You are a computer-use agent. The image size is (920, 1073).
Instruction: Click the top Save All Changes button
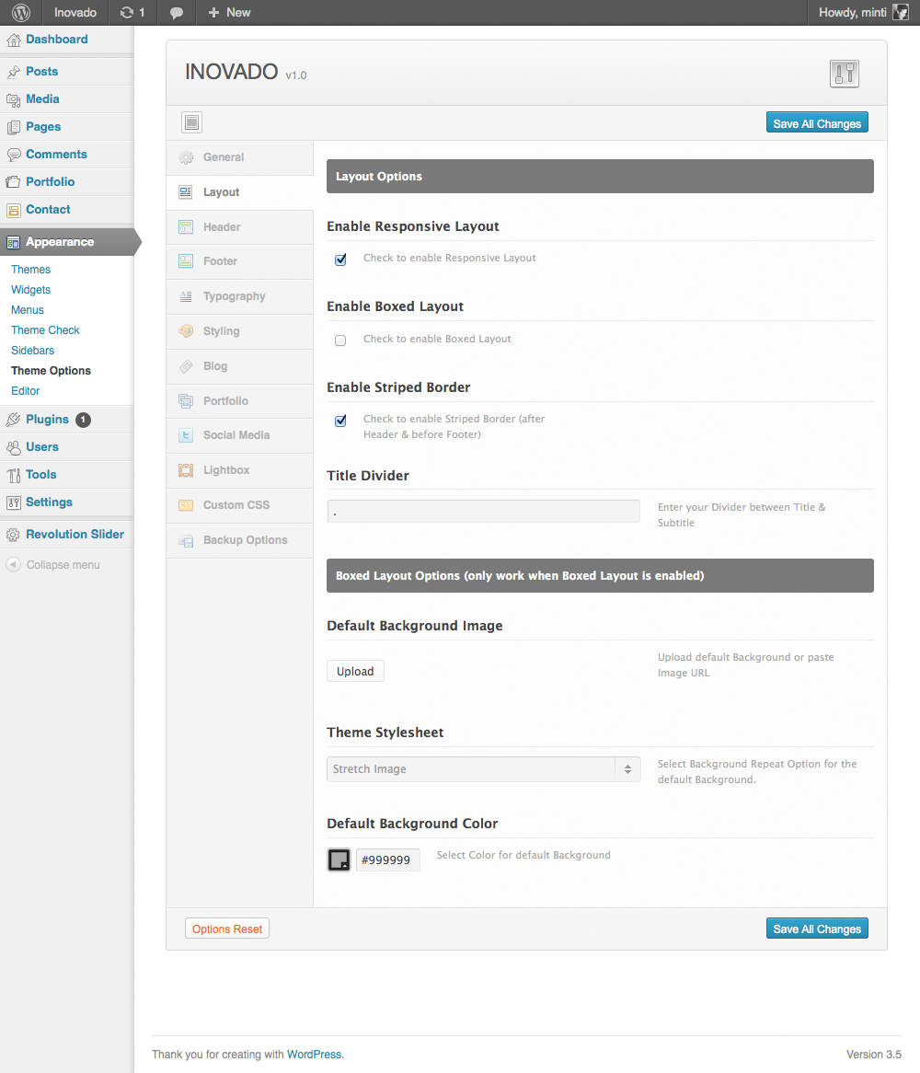click(x=816, y=123)
